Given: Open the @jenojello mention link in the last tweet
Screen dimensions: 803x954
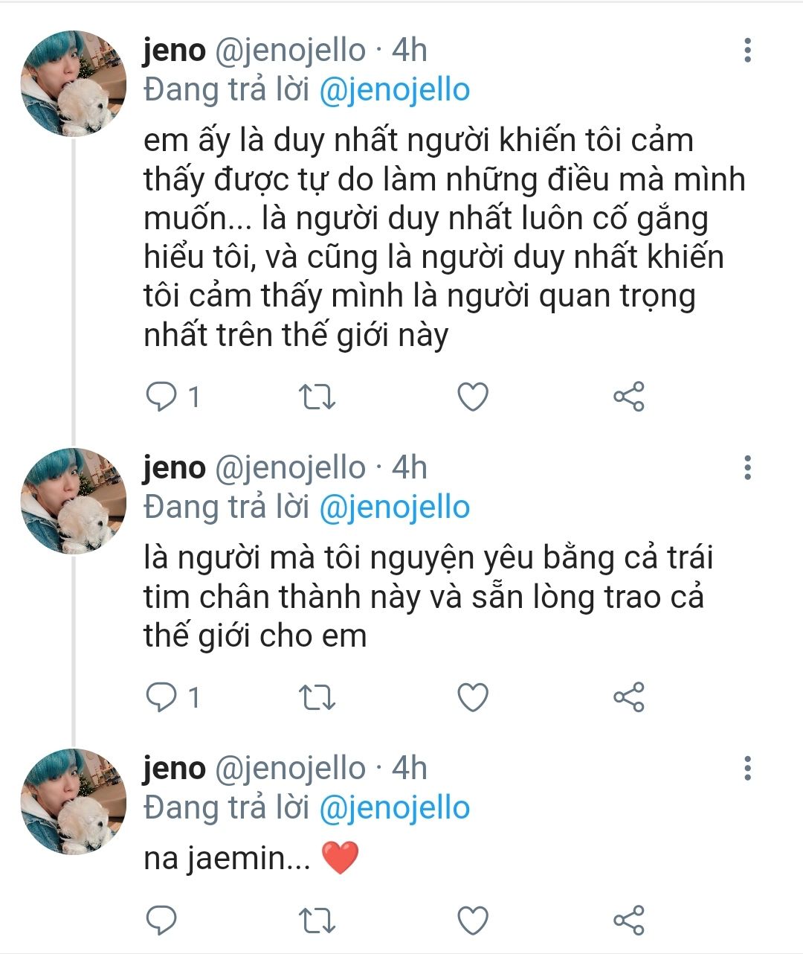Looking at the screenshot, I should pos(395,808).
